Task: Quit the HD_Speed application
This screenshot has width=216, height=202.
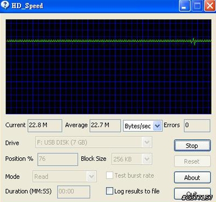Action: tap(192, 194)
